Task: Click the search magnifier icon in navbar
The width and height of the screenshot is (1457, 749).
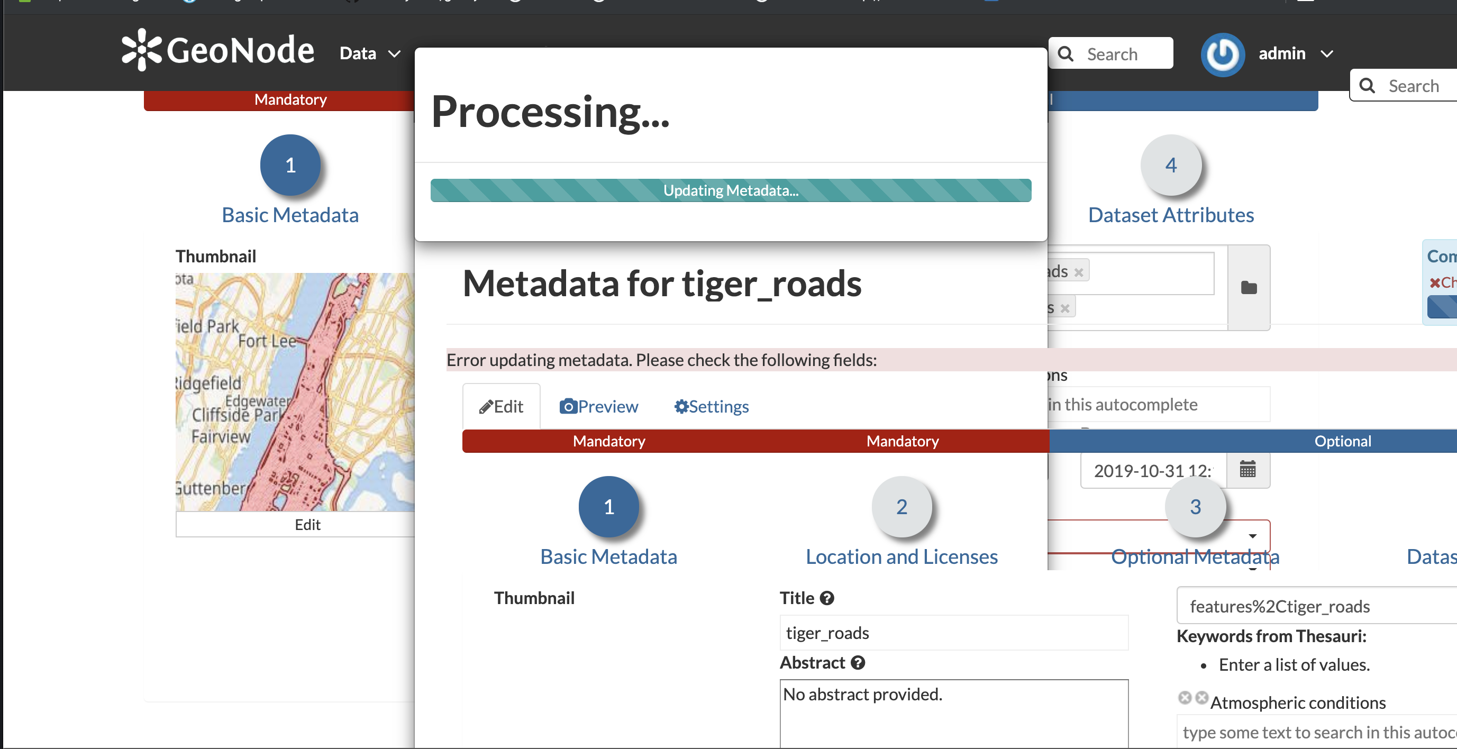Action: (x=1066, y=54)
